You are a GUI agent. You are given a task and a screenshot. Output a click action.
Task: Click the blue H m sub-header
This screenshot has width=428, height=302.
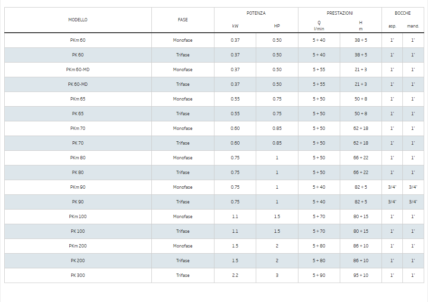click(x=361, y=26)
